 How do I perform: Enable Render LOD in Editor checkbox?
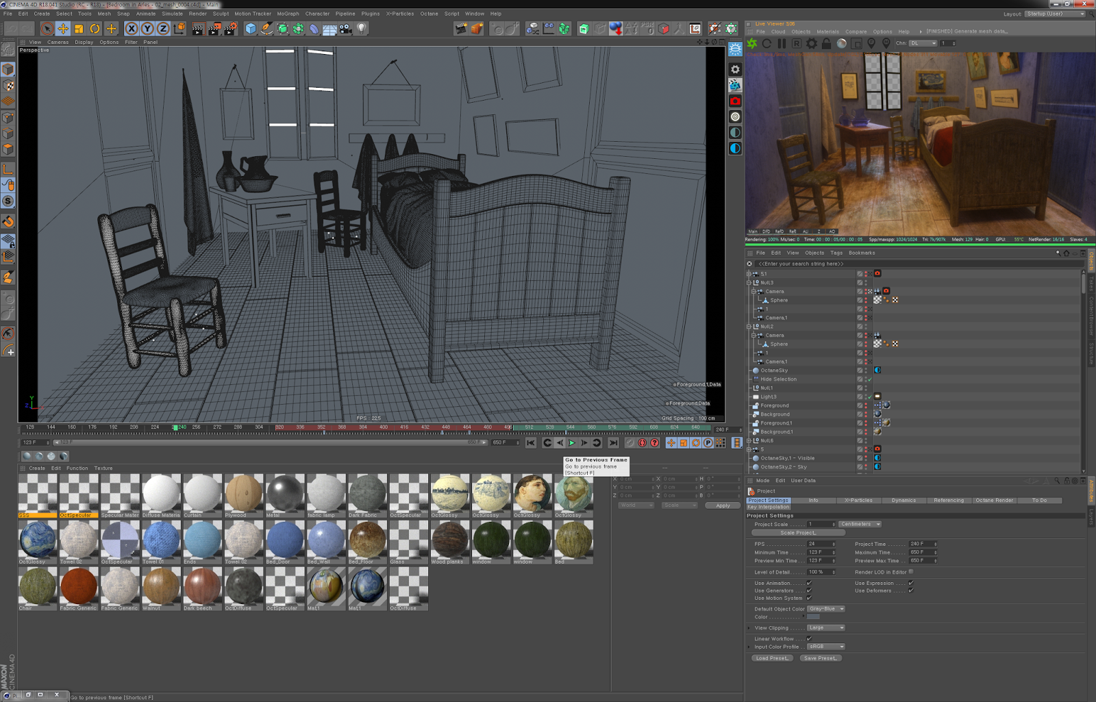911,572
